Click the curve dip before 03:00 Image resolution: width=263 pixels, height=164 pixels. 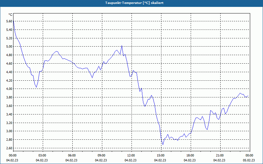pos(36,87)
